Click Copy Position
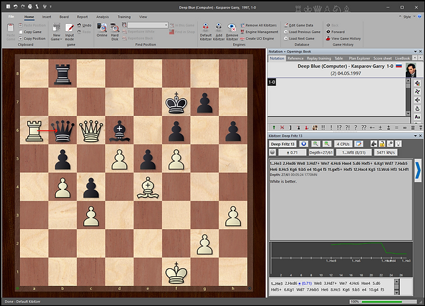425x306 pixels. (32, 38)
